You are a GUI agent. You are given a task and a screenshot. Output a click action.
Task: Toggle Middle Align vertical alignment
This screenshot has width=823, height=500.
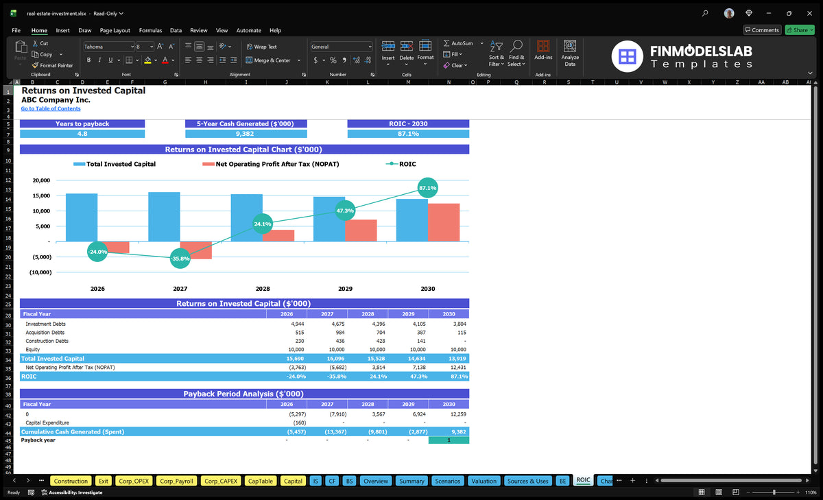pos(200,47)
